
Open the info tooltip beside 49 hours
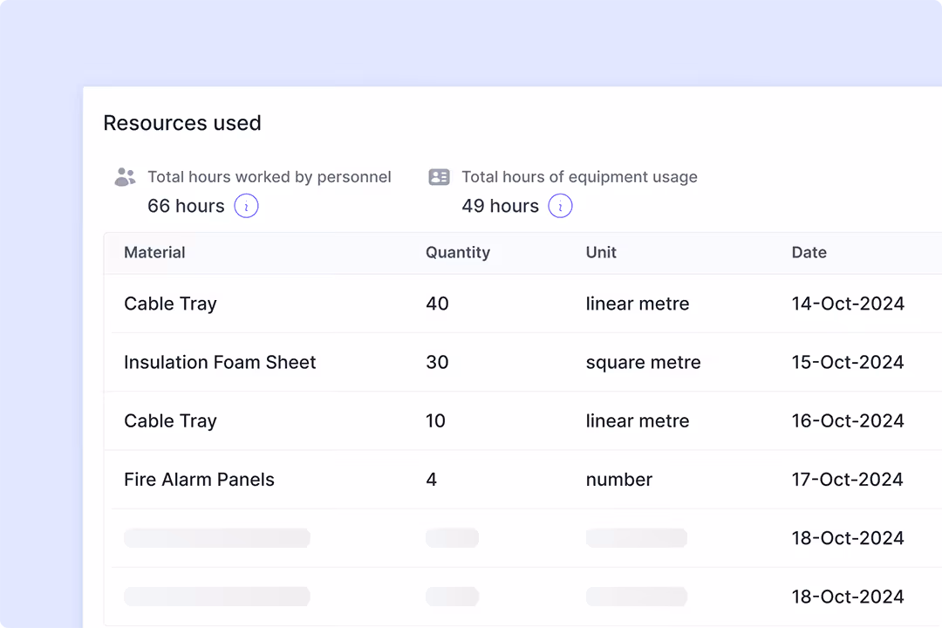point(561,206)
